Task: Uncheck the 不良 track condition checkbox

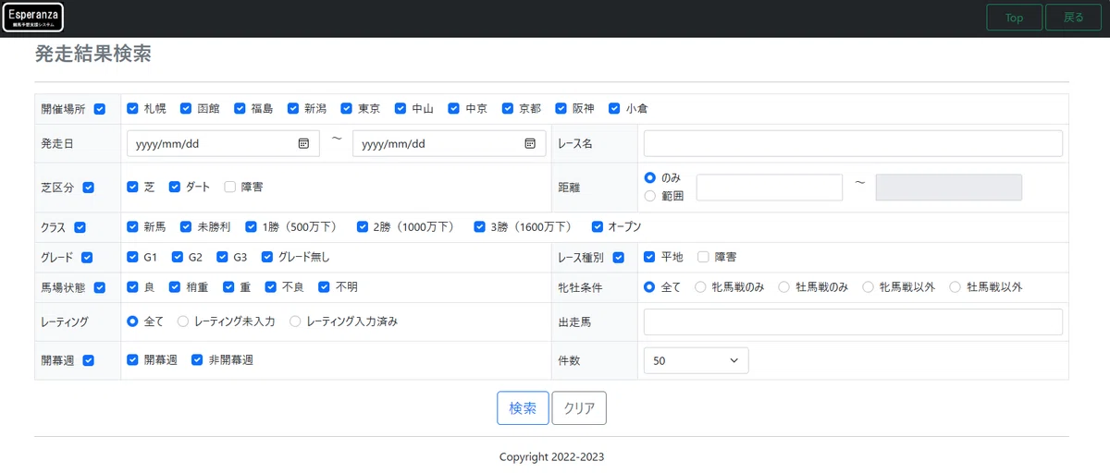Action: tap(271, 287)
